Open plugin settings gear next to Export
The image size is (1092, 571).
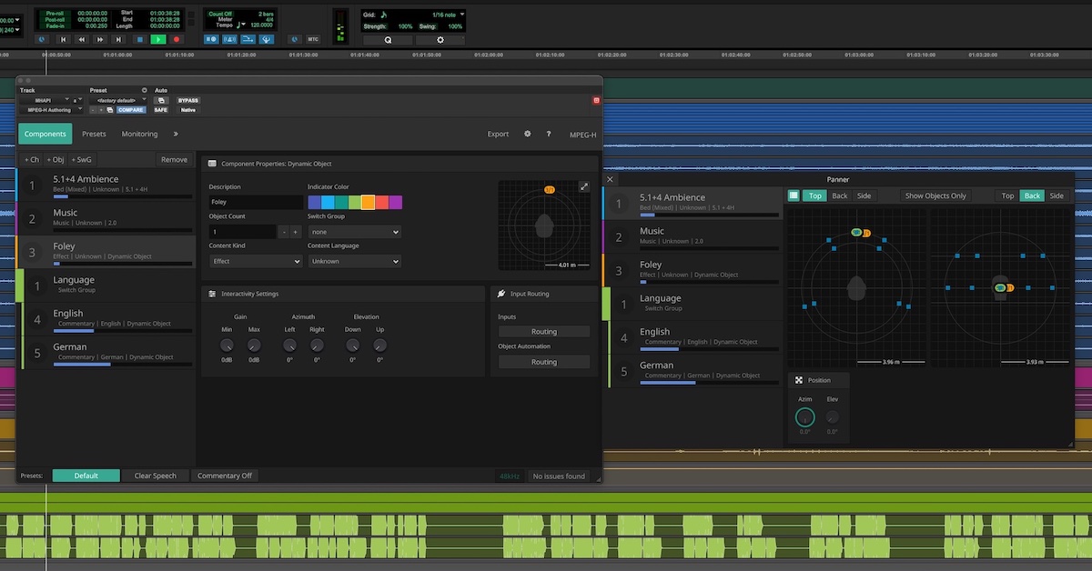(x=527, y=134)
